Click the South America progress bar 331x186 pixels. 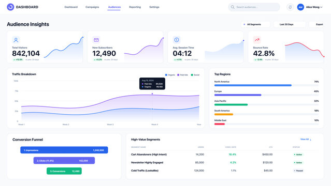[x=266, y=114]
